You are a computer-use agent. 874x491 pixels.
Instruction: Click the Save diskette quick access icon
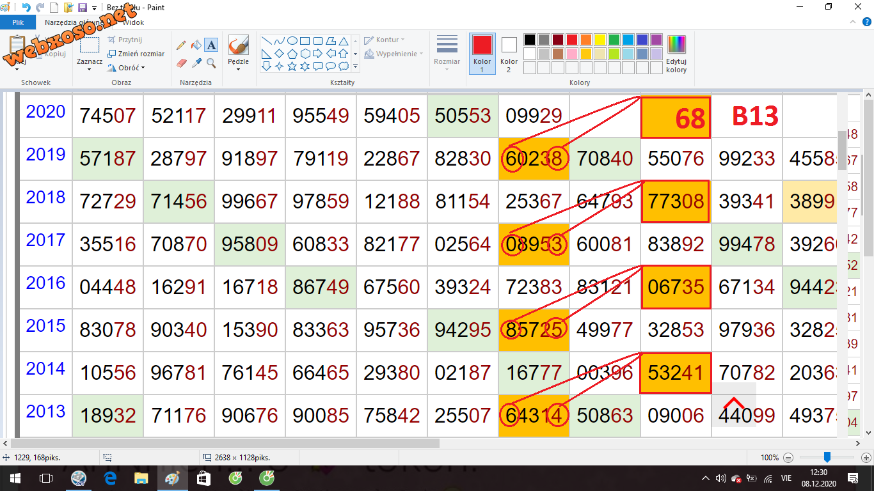pos(82,8)
